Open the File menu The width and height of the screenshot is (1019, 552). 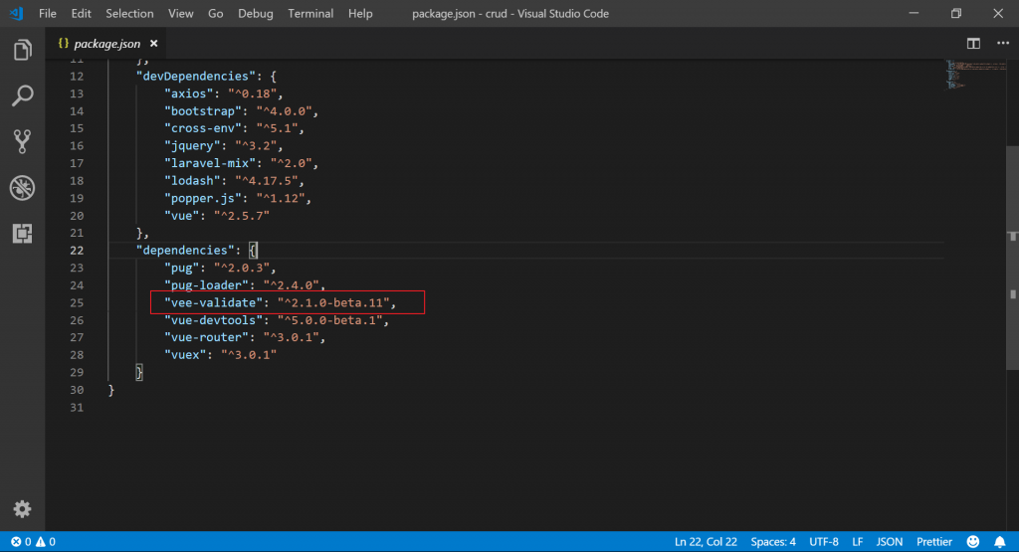point(48,13)
